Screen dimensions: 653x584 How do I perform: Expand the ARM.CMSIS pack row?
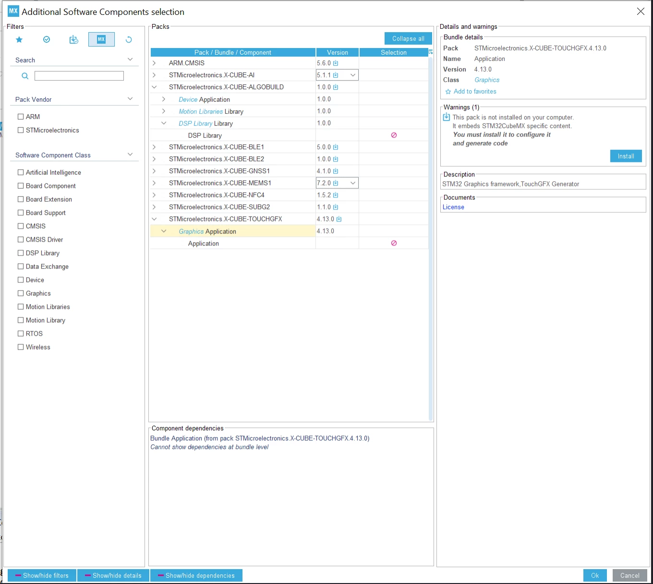click(154, 63)
